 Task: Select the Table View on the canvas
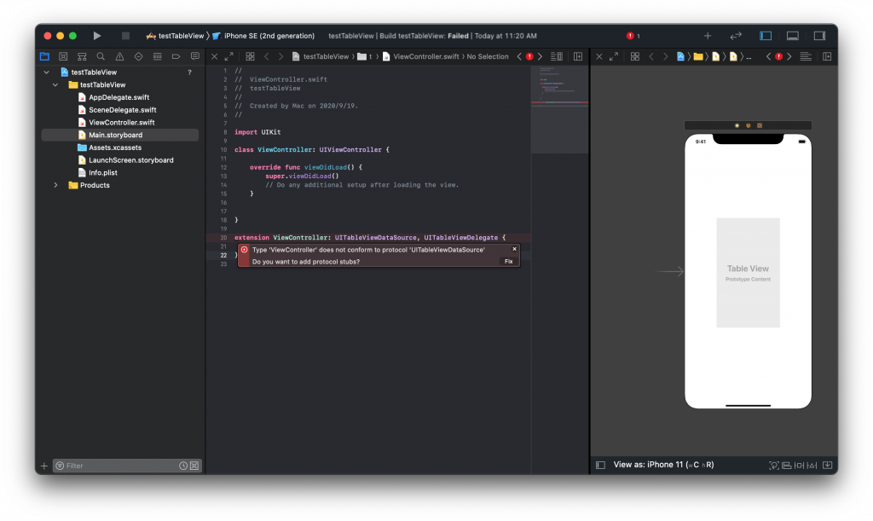pyautogui.click(x=748, y=273)
